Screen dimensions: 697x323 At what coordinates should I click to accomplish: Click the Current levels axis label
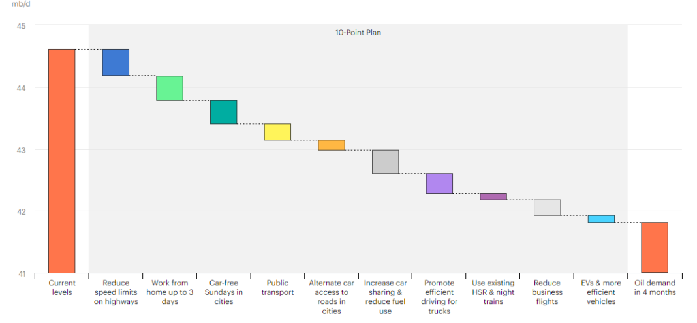pos(62,288)
